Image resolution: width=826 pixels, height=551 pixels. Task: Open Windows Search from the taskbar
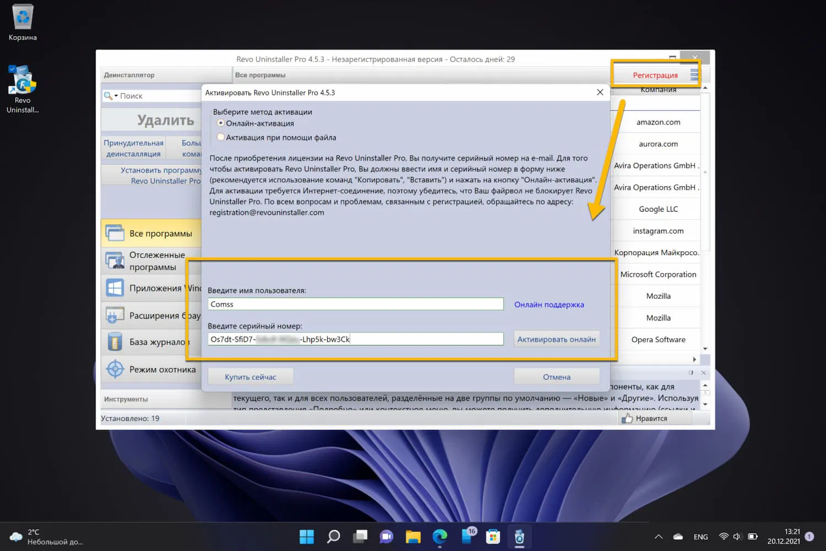(x=333, y=536)
